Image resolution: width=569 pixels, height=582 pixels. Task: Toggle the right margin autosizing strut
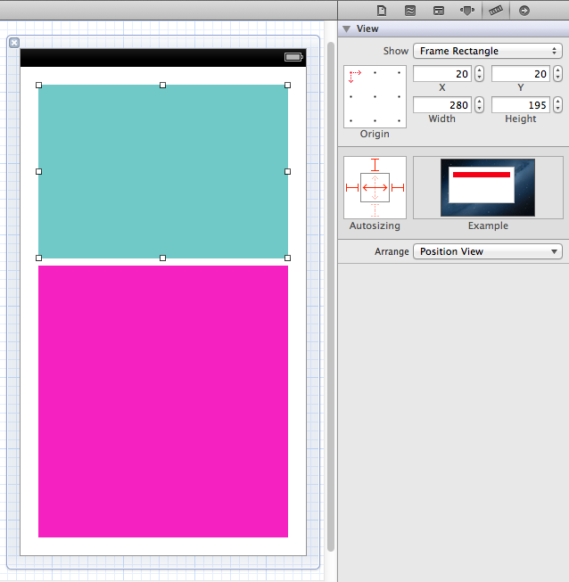[398, 187]
